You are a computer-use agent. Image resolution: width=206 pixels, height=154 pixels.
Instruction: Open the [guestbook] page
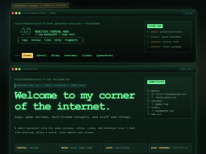[x=105, y=56]
